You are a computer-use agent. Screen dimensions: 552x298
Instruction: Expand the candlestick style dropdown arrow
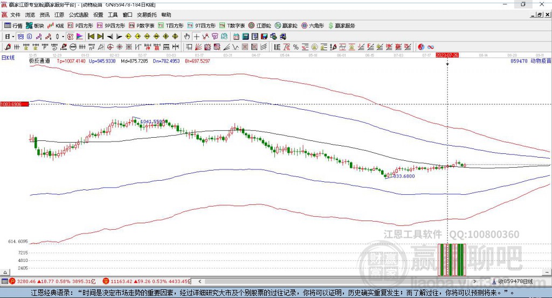63,37
